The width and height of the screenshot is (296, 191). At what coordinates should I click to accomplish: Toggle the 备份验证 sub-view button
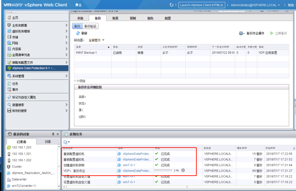pyautogui.click(x=90, y=26)
